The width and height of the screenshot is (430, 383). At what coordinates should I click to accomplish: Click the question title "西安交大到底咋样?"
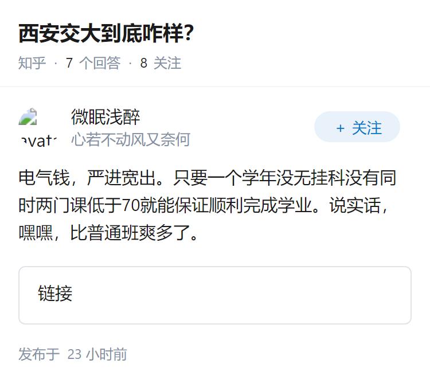(106, 34)
